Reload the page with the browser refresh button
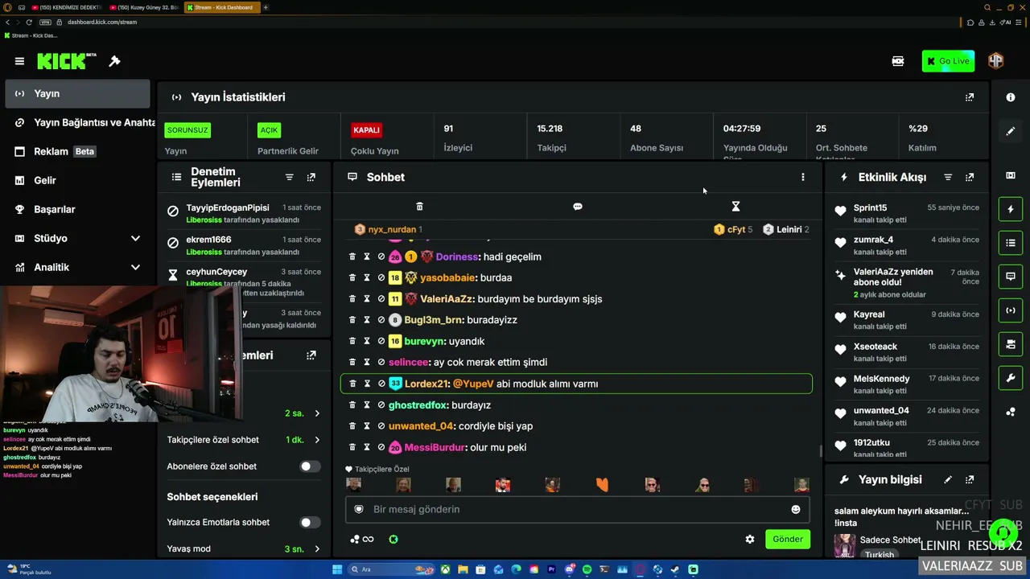 29,22
